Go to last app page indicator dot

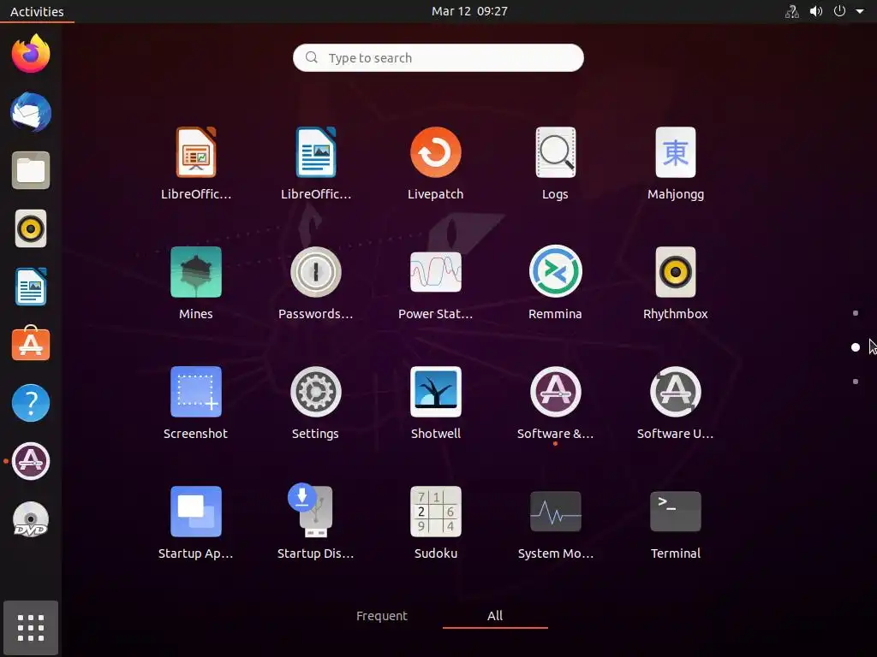click(x=856, y=382)
